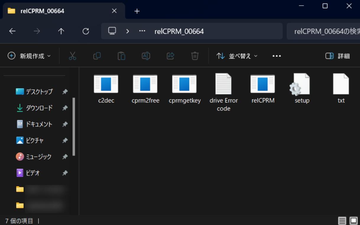Click the Forward navigation arrow

[37, 31]
